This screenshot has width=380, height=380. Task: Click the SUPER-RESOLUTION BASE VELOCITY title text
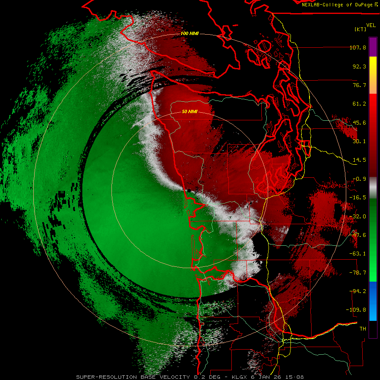pyautogui.click(x=133, y=377)
